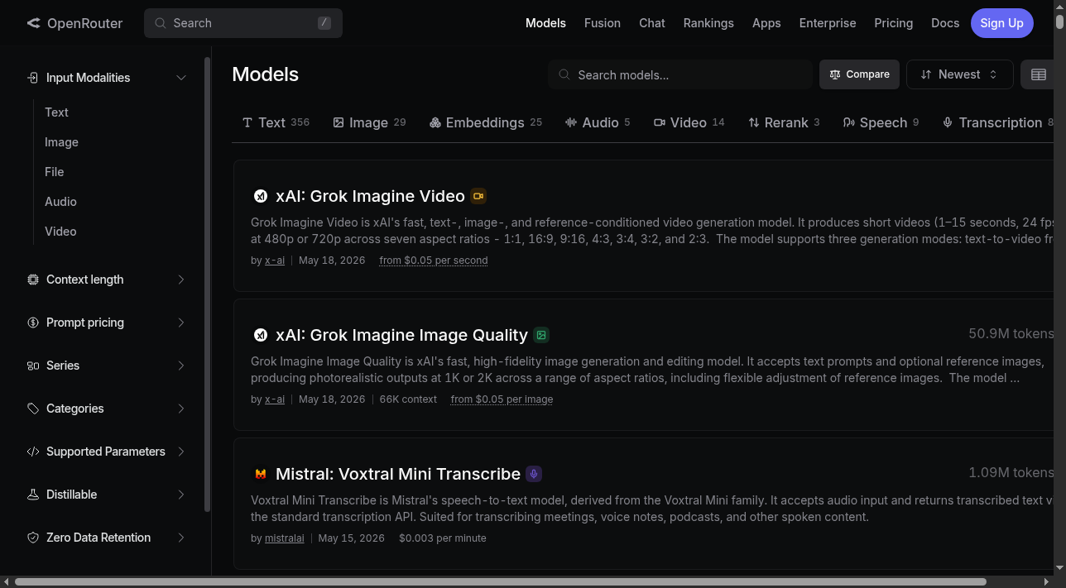This screenshot has height=588, width=1066.
Task: Open the Chat navigation item
Action: point(652,23)
